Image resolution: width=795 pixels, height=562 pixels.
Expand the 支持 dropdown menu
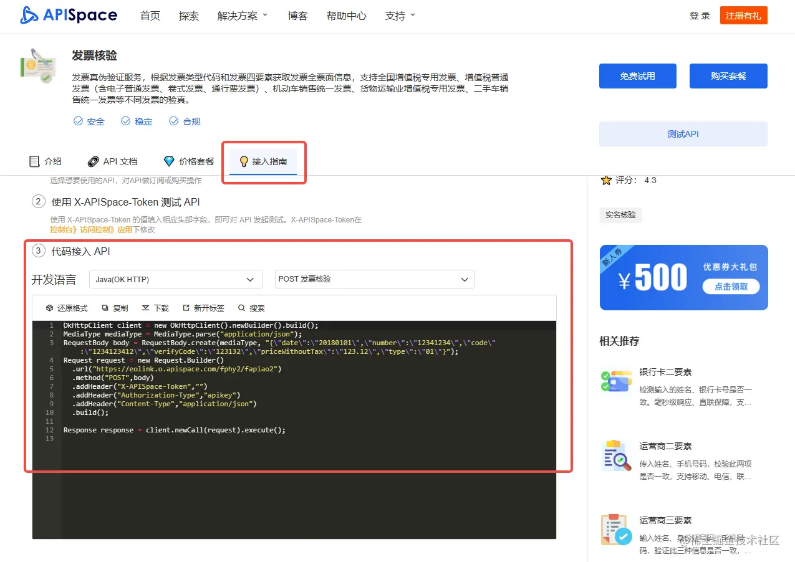coord(400,16)
